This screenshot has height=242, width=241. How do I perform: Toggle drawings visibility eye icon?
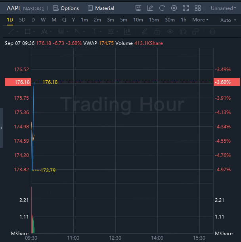point(170,31)
